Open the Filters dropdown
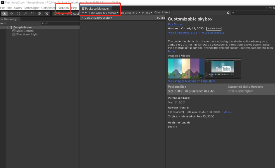This screenshot has height=168, width=275. click(x=147, y=13)
